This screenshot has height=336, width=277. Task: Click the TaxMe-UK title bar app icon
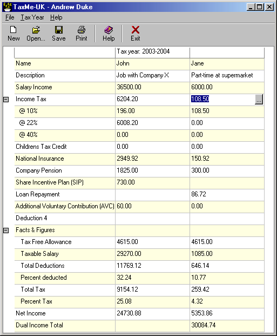click(x=7, y=7)
